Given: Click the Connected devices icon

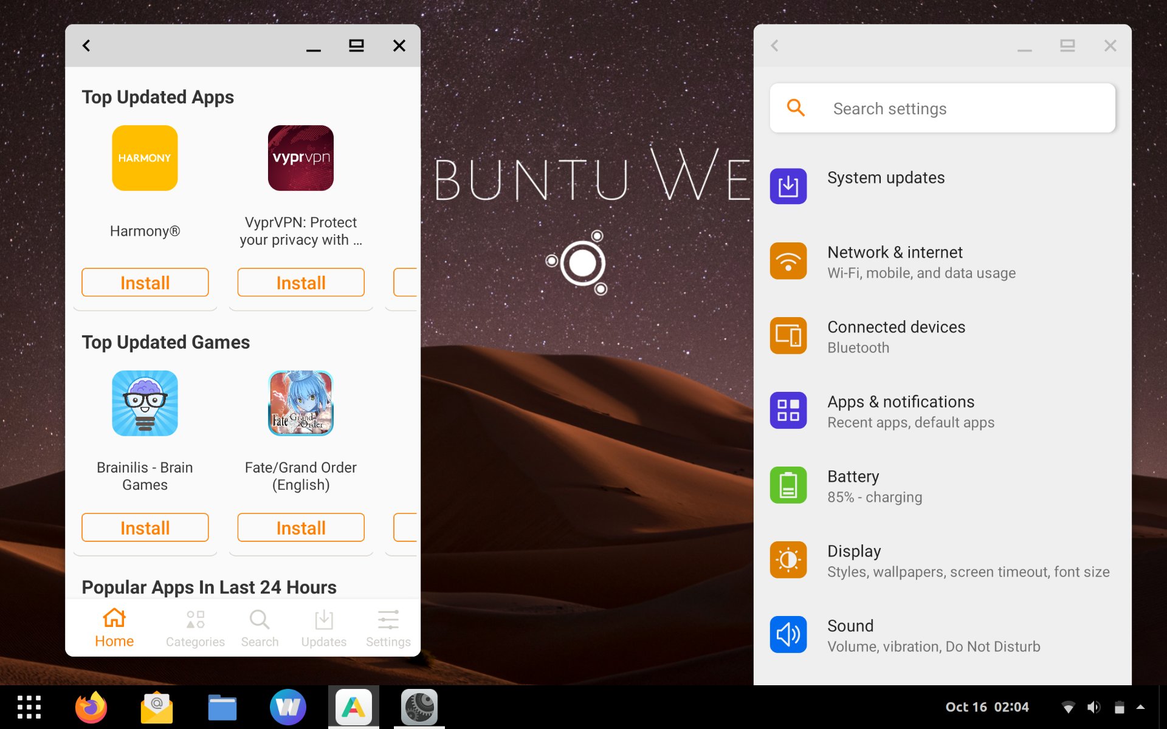Looking at the screenshot, I should (788, 335).
